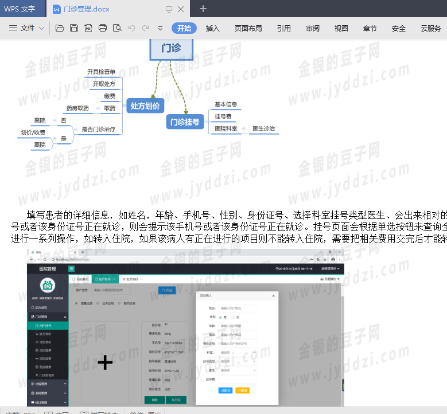Image resolution: width=447 pixels, height=414 pixels.
Task: Click the 是否门诊治疗 text in diagram
Action: click(98, 130)
